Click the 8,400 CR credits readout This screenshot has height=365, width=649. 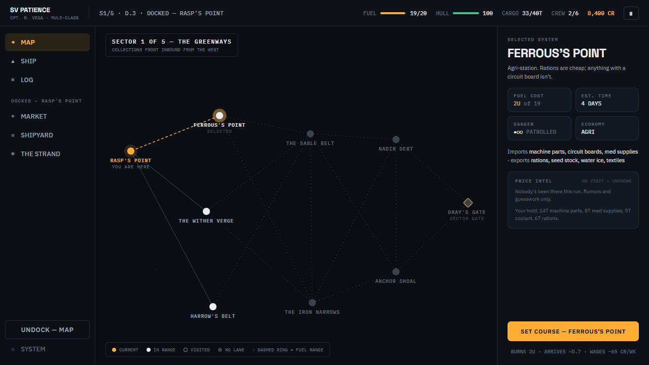pos(601,13)
